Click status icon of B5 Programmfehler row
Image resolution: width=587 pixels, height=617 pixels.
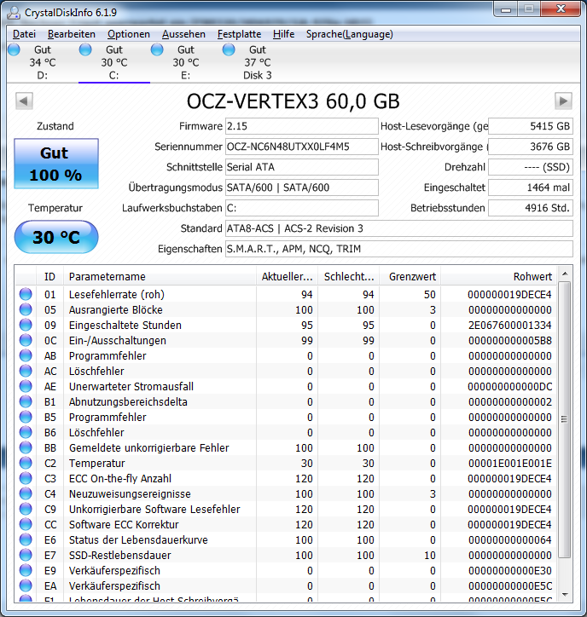point(26,417)
